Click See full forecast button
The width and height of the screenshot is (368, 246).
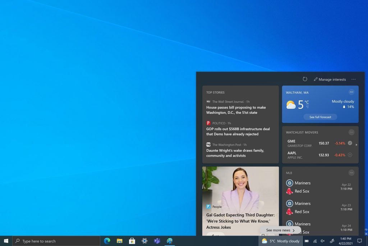point(320,117)
